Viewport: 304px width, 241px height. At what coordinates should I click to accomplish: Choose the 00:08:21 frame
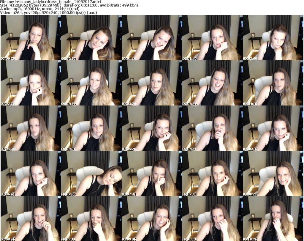coord(273,173)
